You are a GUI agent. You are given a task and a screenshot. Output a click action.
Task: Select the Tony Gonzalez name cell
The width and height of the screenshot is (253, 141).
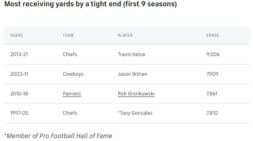135,113
